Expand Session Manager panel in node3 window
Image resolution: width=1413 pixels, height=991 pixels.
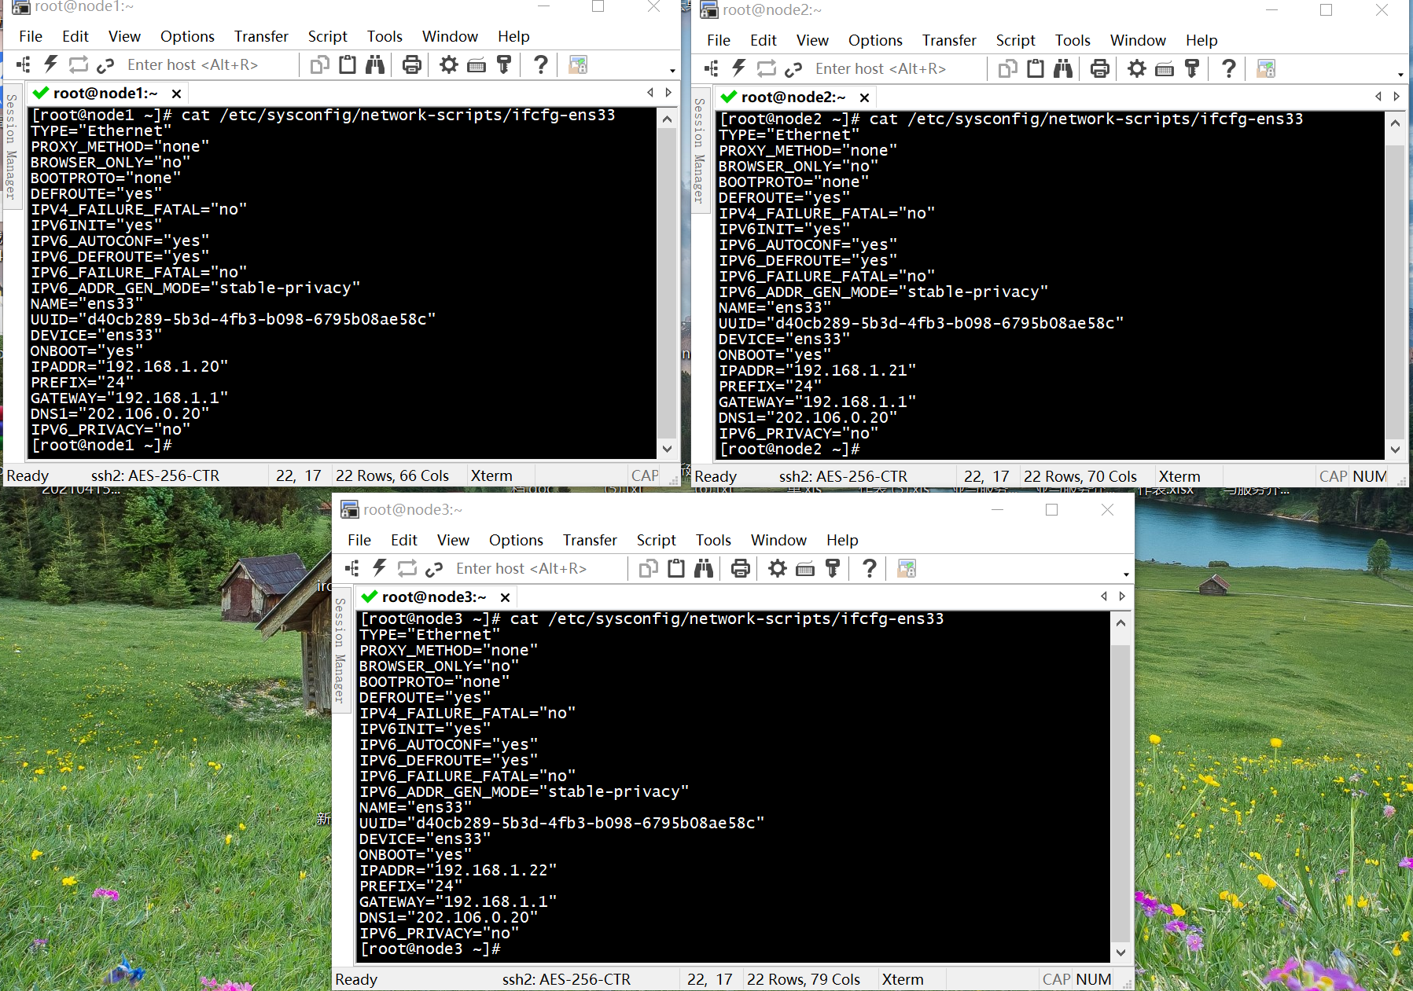(340, 650)
